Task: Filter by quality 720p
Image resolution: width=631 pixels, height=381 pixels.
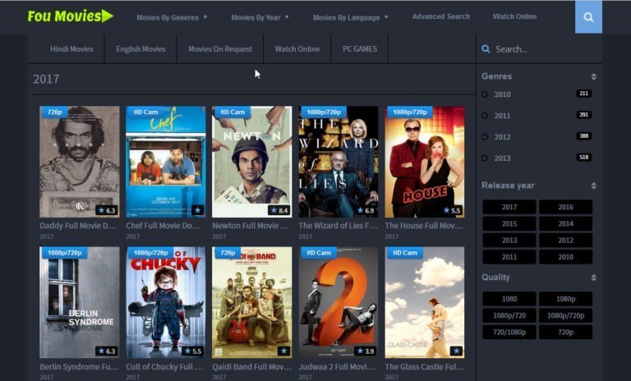Action: click(565, 332)
